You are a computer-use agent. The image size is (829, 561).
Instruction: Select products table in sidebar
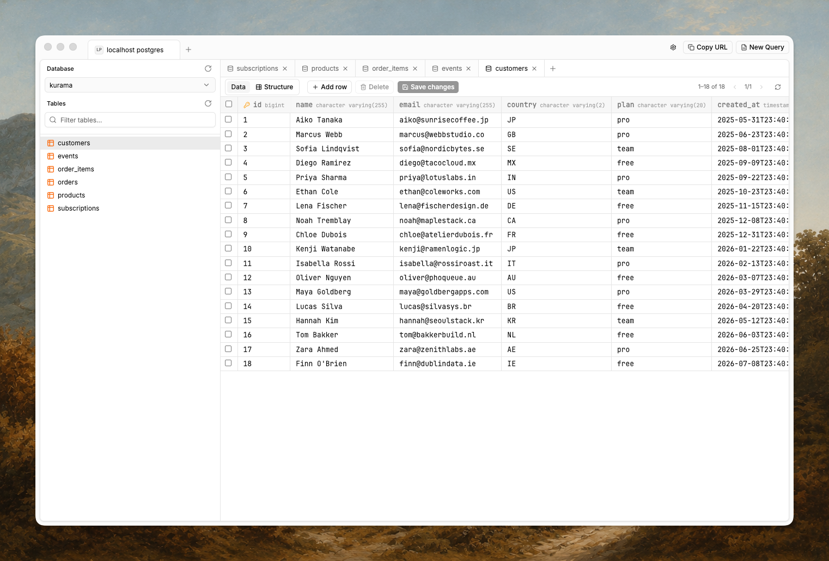(x=130, y=195)
